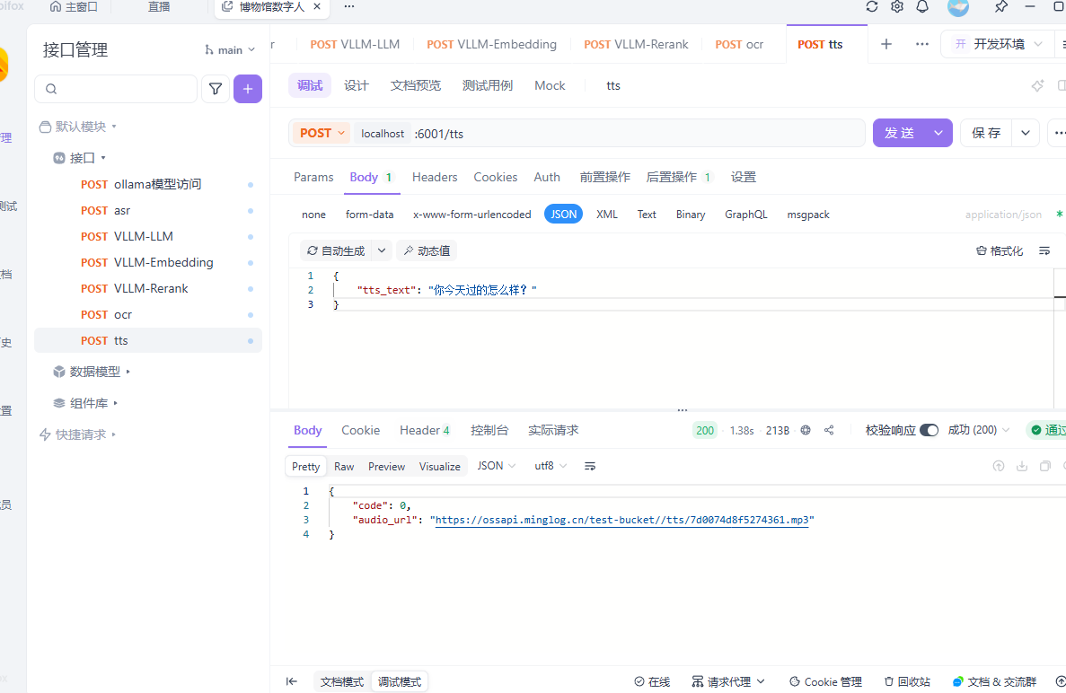Switch to the Headers request tab
This screenshot has width=1066, height=693.
[435, 177]
